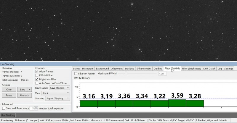The height and width of the screenshot is (123, 237).
Task: Click the Previewing frames status text
Action: pos(45,120)
